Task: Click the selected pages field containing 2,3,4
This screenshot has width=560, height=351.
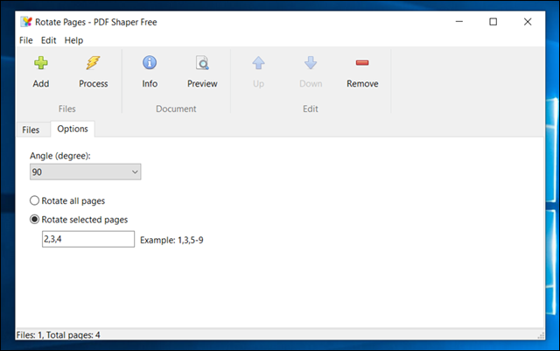Action: click(x=88, y=239)
